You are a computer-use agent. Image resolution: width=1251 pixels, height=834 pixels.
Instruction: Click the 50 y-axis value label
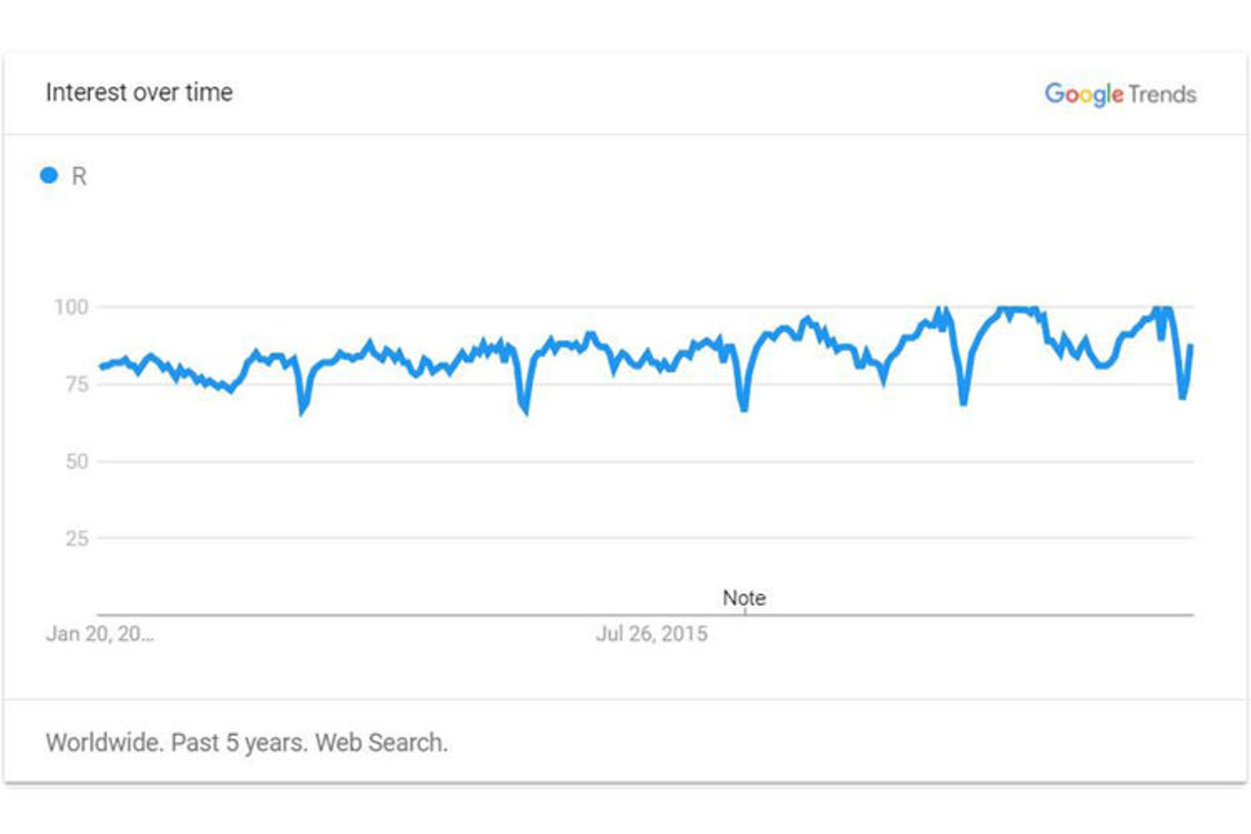click(76, 461)
